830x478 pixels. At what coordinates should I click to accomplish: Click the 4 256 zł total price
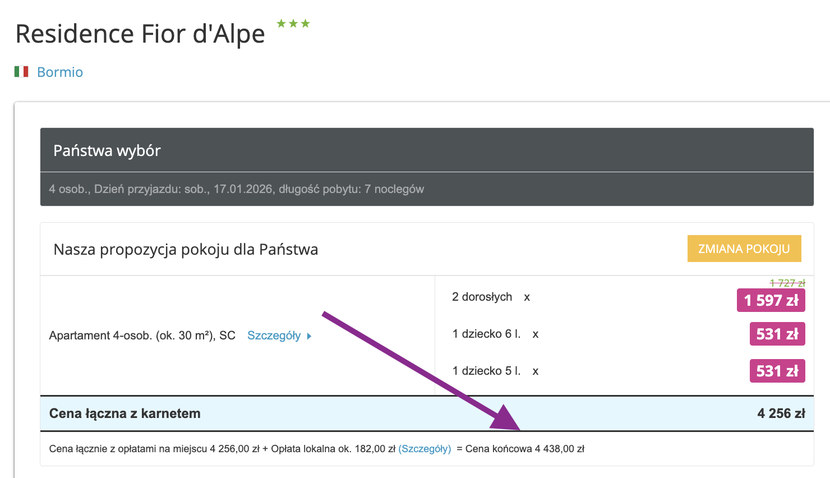pos(781,413)
